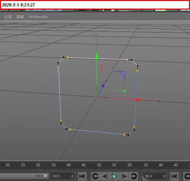Screen dimensions: 190x181
Task: Step forward one frame with next-frame button
Action: point(124,176)
